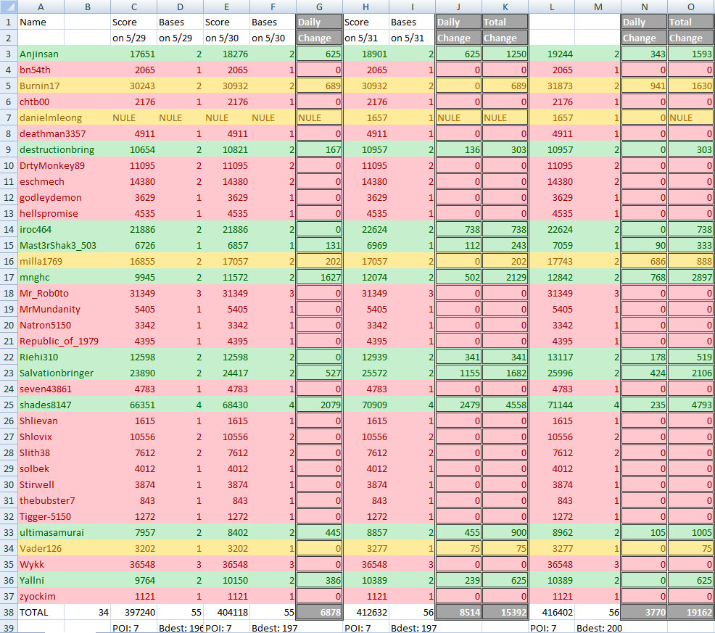
Task: Select row 38 header
Action: [x=9, y=612]
